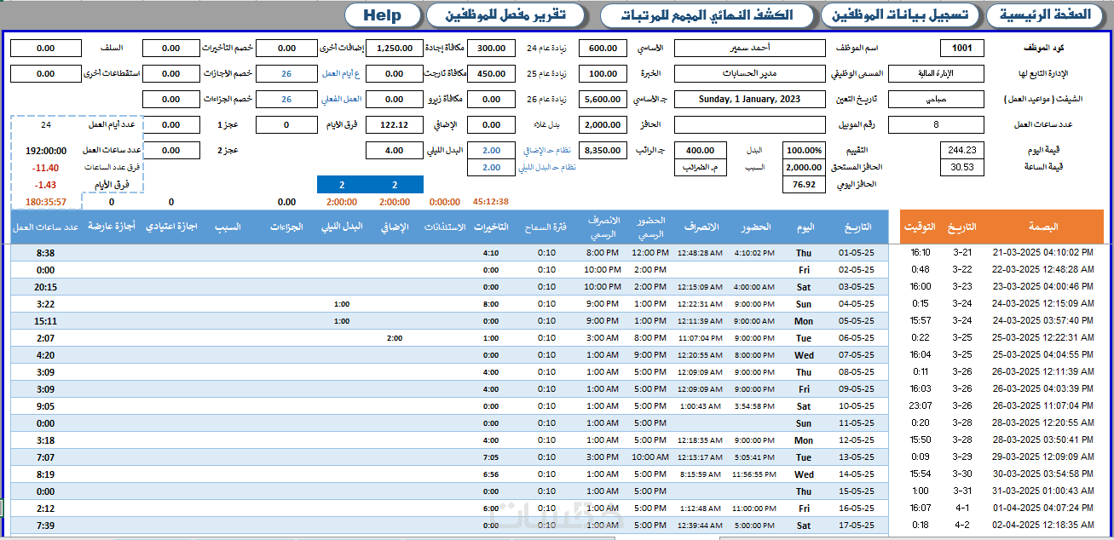Viewport: 1114px width, 540px height.
Task: Click the فرق الأيام field showing 0
Action: coord(286,125)
